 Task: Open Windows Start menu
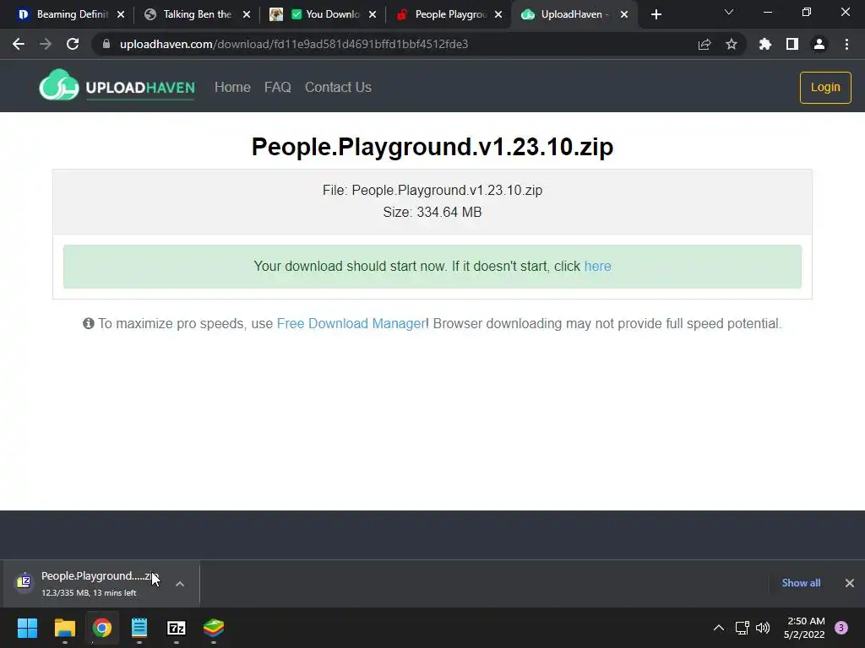[x=27, y=628]
